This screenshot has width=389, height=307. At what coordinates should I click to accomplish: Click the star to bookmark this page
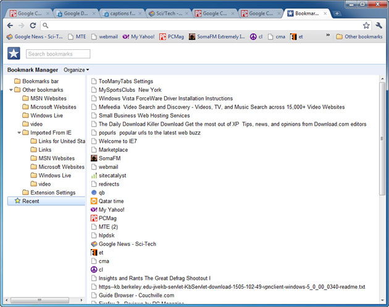(x=366, y=25)
